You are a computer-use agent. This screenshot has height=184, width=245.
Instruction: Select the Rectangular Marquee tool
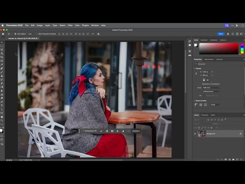pyautogui.click(x=2, y=46)
